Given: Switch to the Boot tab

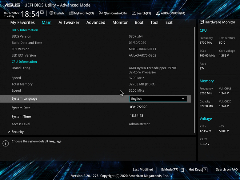Looking at the screenshot, I should point(139,22).
